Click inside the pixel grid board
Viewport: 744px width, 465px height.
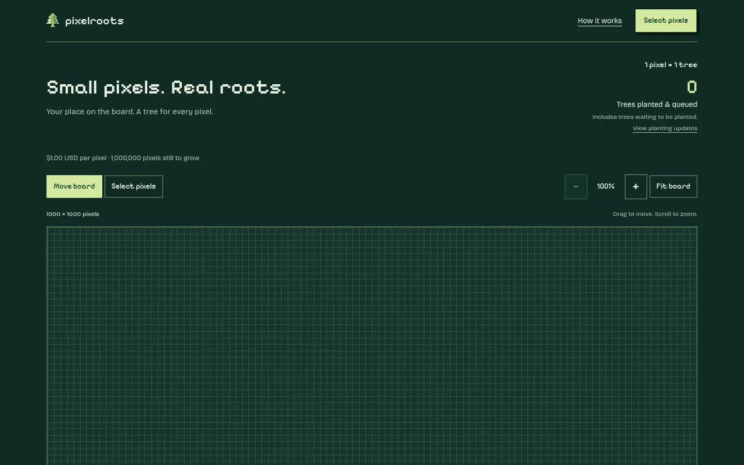tap(372, 346)
